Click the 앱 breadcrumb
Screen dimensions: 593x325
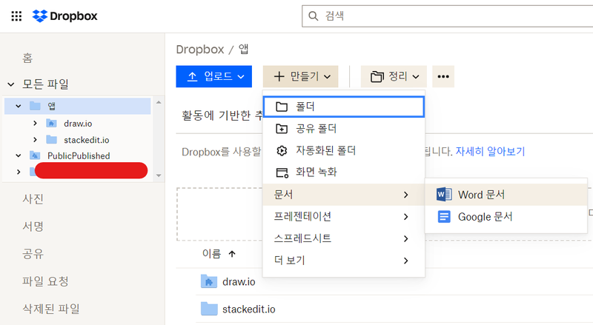(244, 49)
